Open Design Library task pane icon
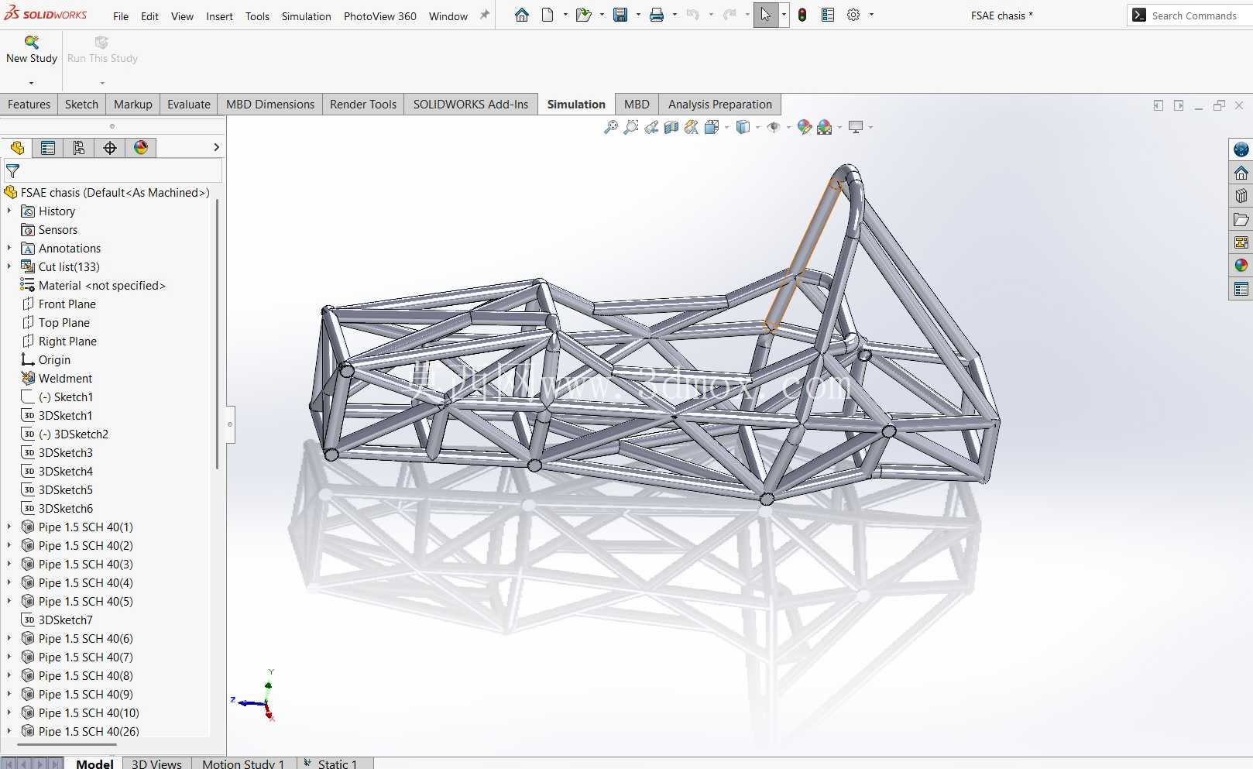 tap(1241, 196)
